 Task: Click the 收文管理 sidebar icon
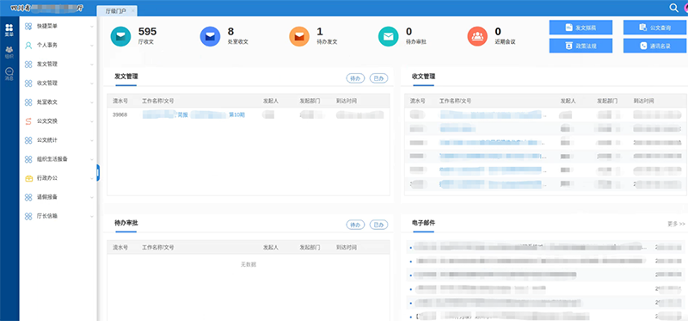click(x=28, y=83)
